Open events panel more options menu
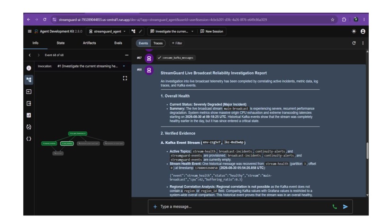The height and width of the screenshot is (224, 382). 363,43
